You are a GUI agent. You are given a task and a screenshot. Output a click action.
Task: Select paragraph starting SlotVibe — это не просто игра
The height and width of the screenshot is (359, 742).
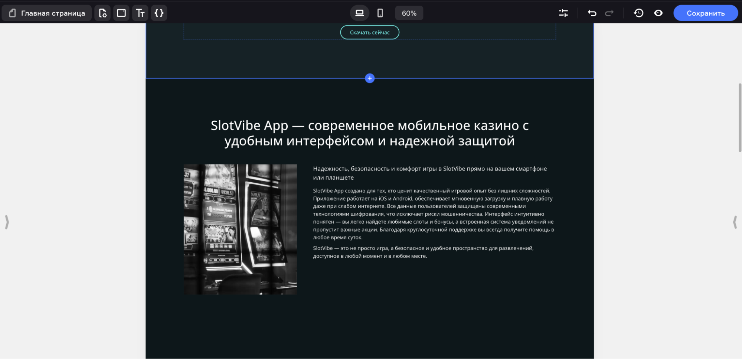tap(423, 252)
